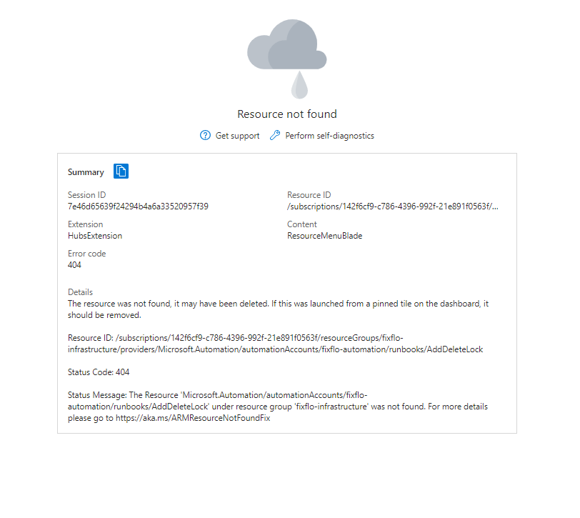Open the Get support link
This screenshot has width=580, height=518.
tap(237, 136)
